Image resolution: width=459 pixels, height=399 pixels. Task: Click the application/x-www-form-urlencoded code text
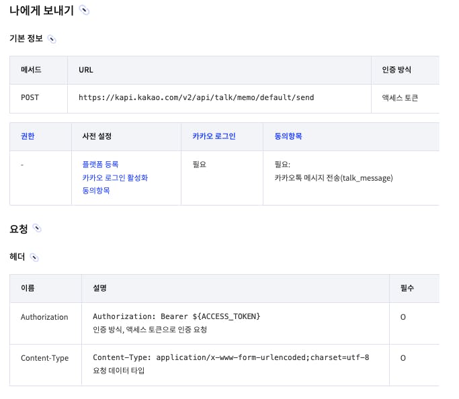pos(231,357)
